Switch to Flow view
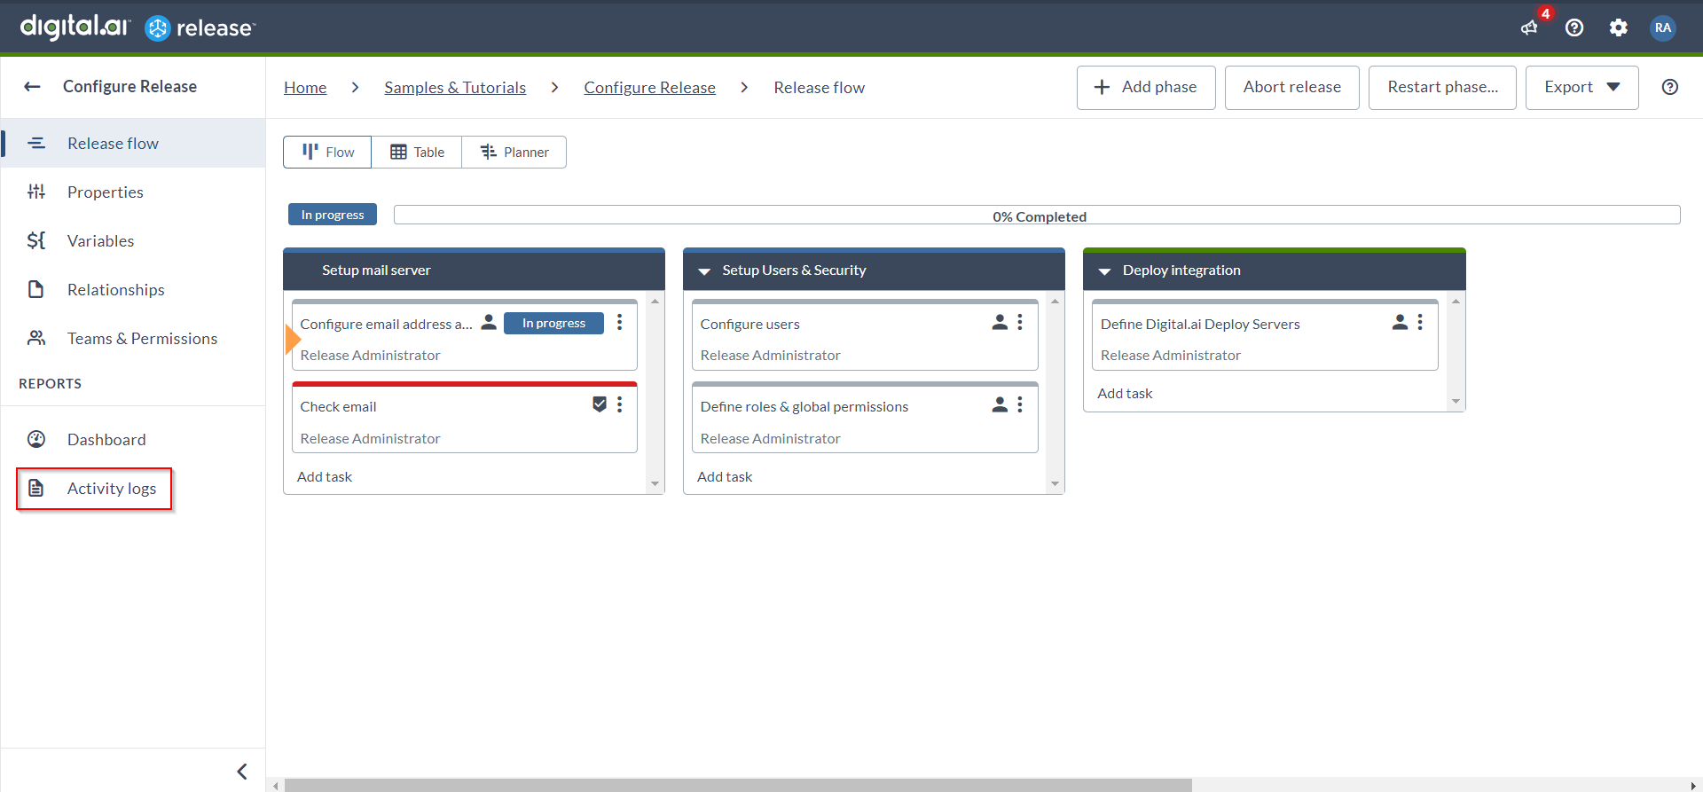The height and width of the screenshot is (792, 1703). click(x=327, y=152)
